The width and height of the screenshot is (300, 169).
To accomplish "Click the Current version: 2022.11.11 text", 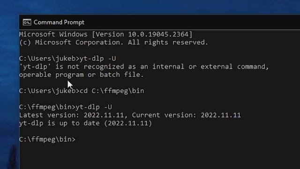I will click(x=187, y=115).
